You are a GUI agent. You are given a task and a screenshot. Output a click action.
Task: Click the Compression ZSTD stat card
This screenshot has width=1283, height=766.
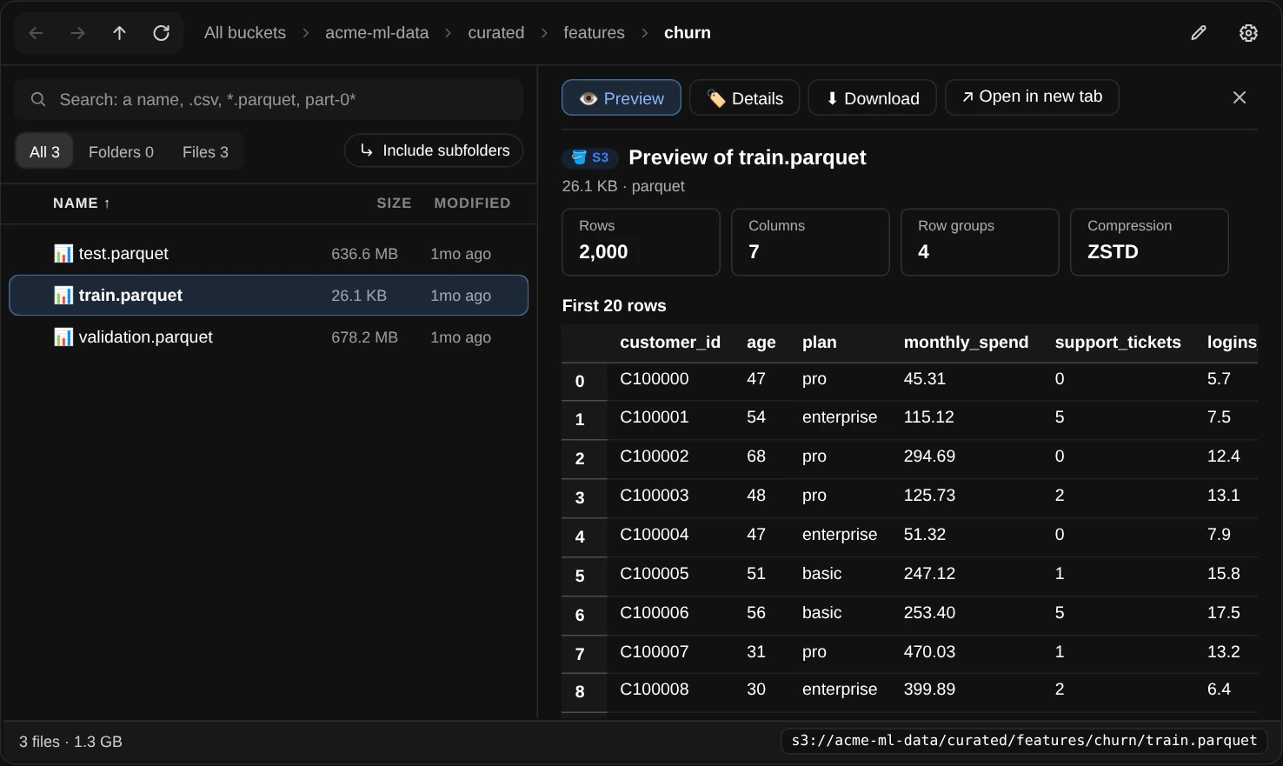coord(1149,242)
